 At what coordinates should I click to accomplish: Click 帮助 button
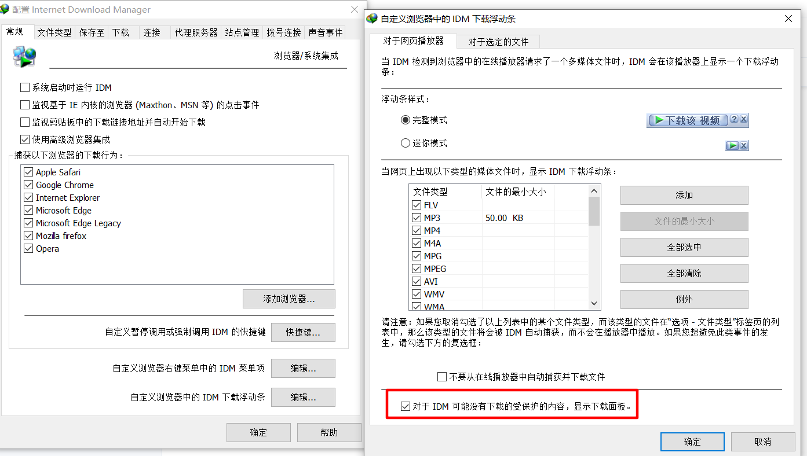pyautogui.click(x=329, y=433)
